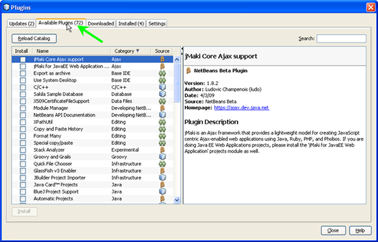Image resolution: width=378 pixels, height=242 pixels.
Task: Click the beta source icon for Module Manager
Action: pos(163,108)
